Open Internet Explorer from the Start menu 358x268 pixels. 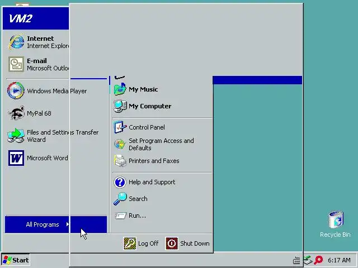click(x=16, y=42)
